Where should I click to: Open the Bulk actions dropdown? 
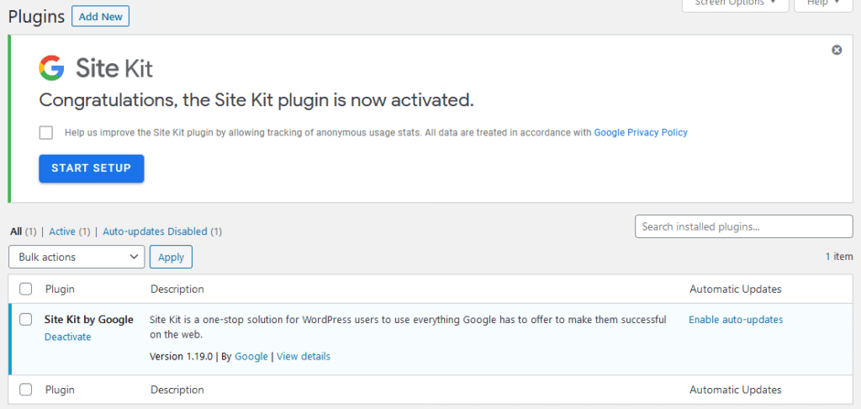(x=77, y=257)
